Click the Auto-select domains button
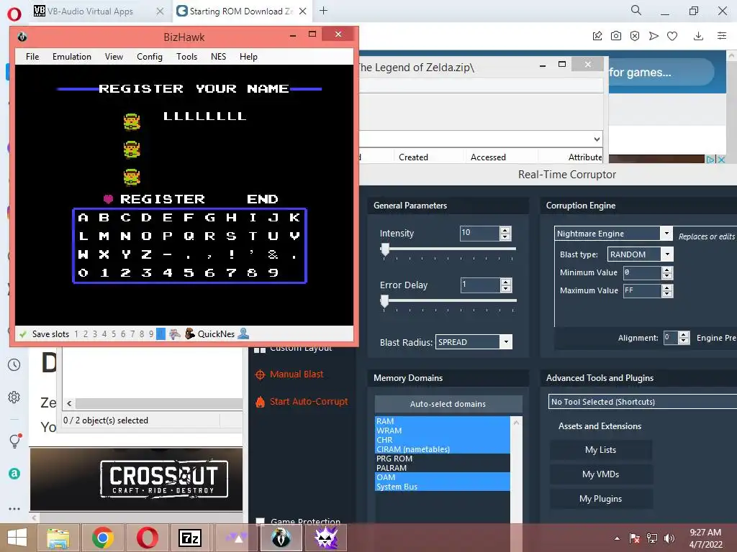 448,404
